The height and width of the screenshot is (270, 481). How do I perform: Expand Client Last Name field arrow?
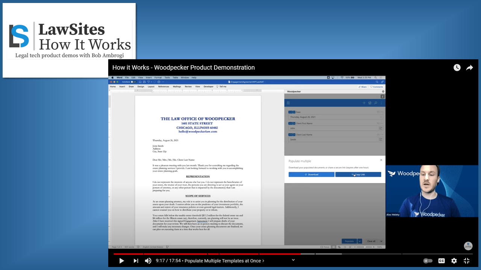tap(294, 135)
